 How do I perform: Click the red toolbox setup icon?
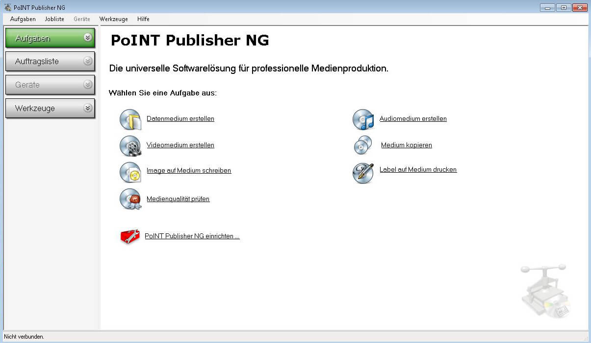[130, 236]
